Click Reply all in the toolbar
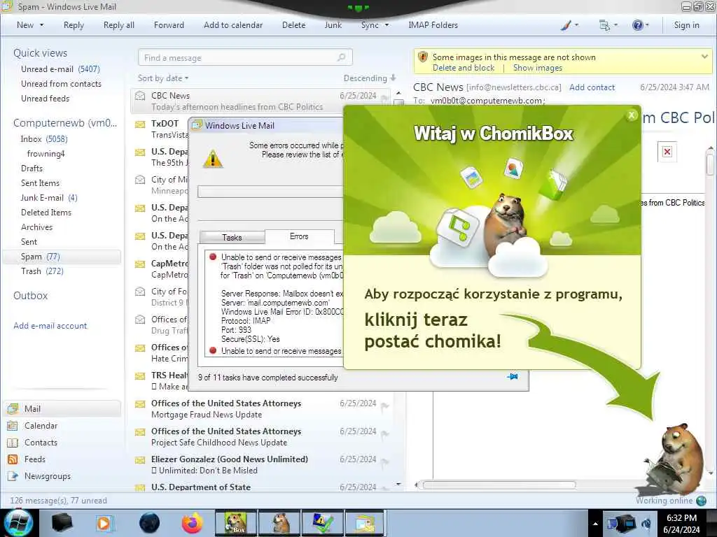This screenshot has height=537, width=717. (119, 25)
